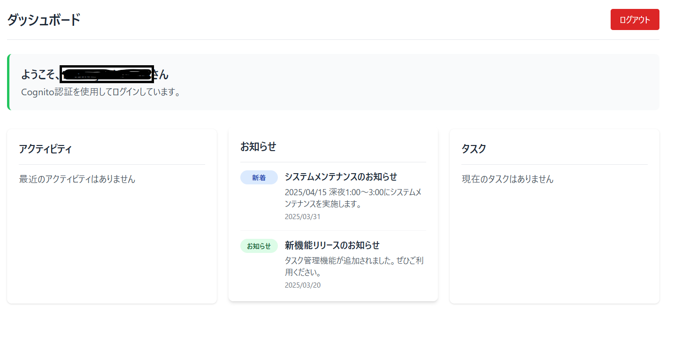Click the red ログアウト button

pos(635,20)
